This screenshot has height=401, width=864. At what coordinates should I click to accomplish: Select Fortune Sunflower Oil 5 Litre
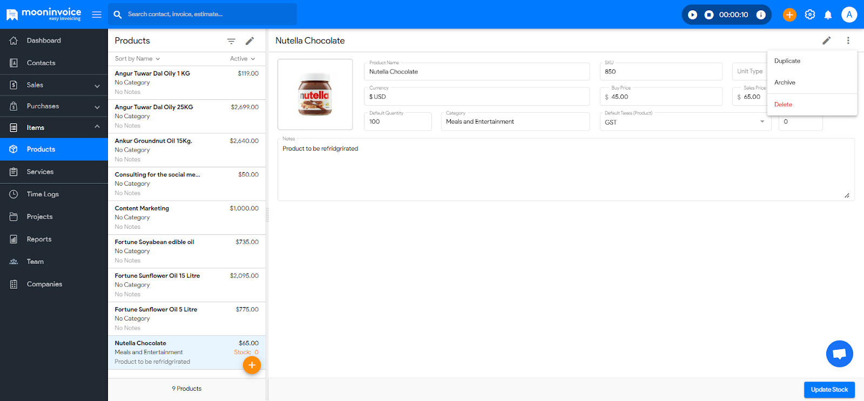187,319
